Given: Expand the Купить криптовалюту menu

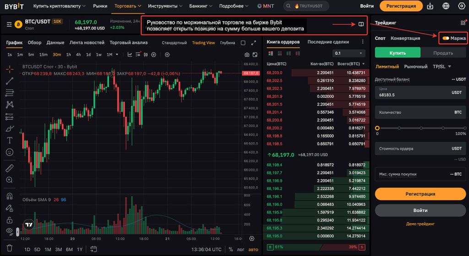Looking at the screenshot, I should coord(59,6).
